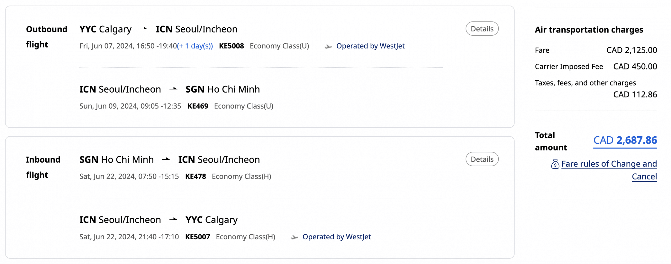The image size is (671, 264).
Task: Select flight number KE478
Action: coord(195,176)
